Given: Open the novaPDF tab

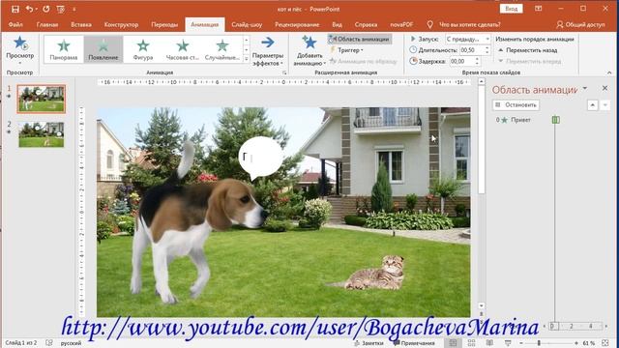Looking at the screenshot, I should (x=401, y=24).
